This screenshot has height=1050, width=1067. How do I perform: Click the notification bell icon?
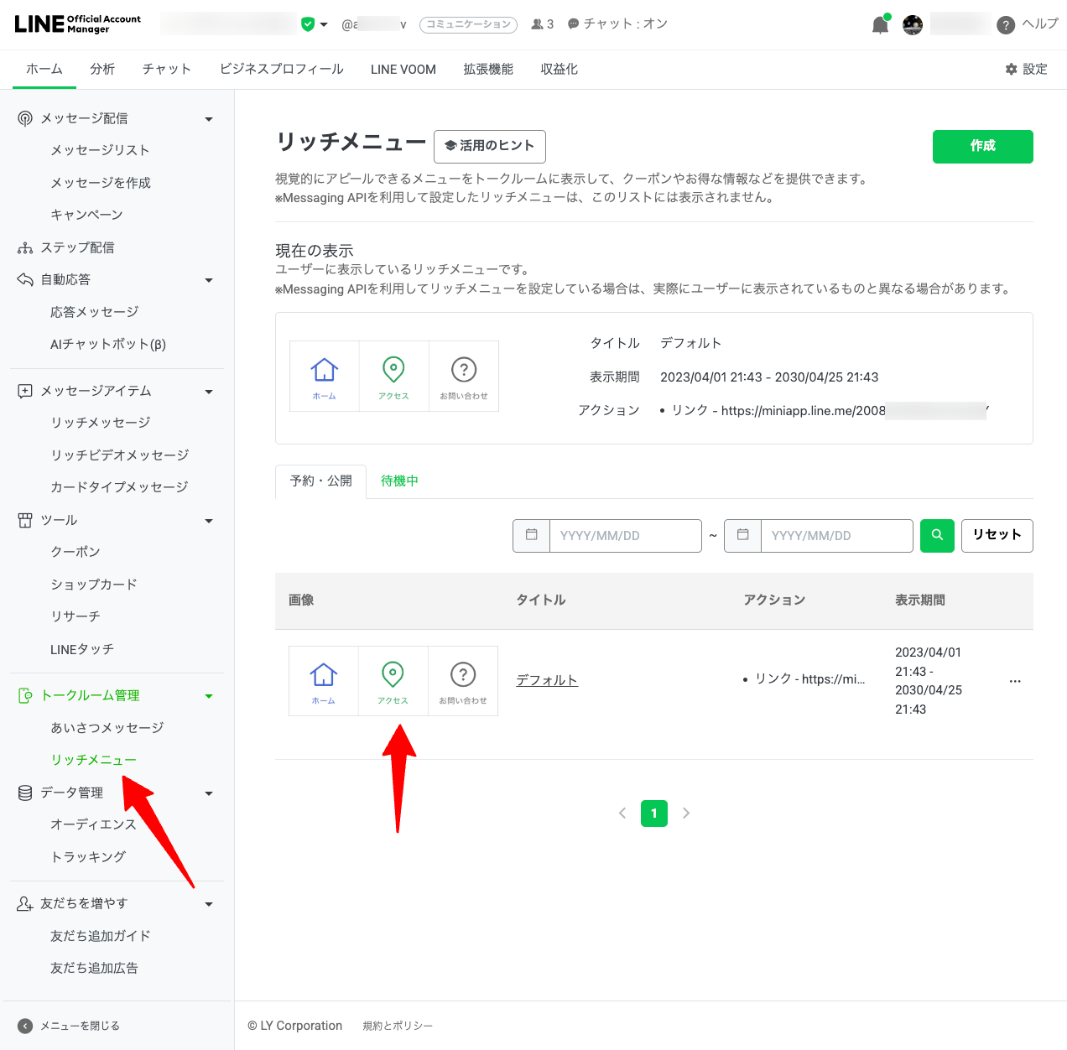click(879, 25)
